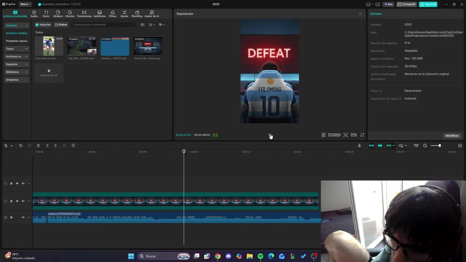Open selection tool mode dropdown arrow
Image resolution: width=466 pixels, height=262 pixels.
point(12,146)
